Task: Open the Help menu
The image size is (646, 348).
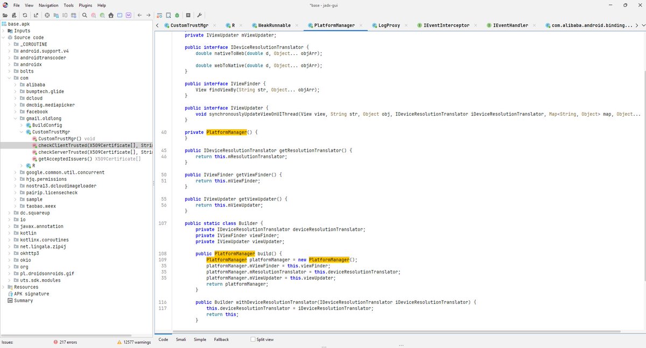Action: [x=101, y=5]
